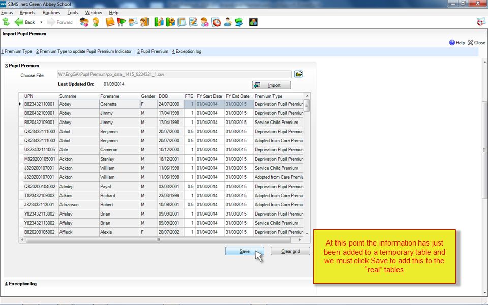Open the Help menu in menu bar
The image size is (488, 305).
pyautogui.click(x=113, y=12)
